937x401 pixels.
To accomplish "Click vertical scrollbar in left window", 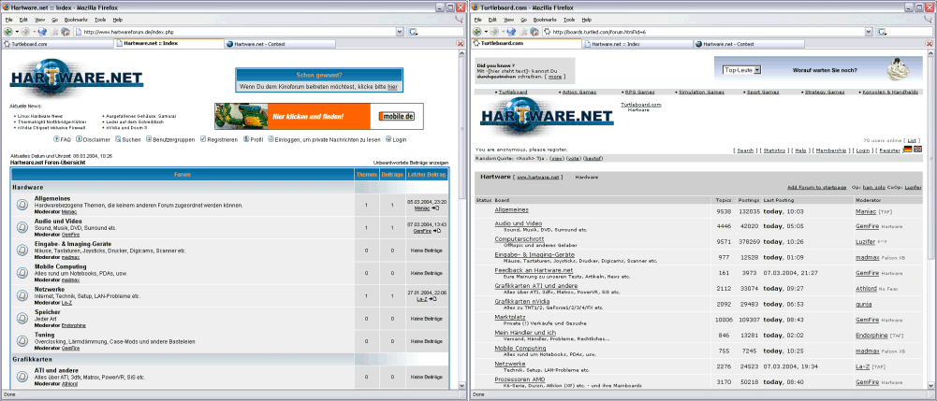I will 461,218.
